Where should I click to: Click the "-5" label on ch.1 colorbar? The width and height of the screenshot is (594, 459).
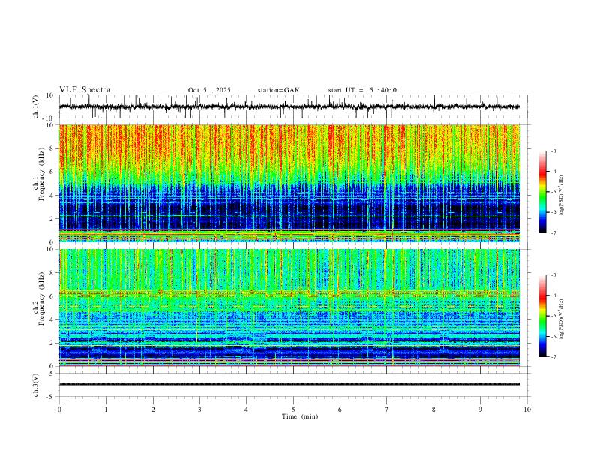(x=553, y=192)
